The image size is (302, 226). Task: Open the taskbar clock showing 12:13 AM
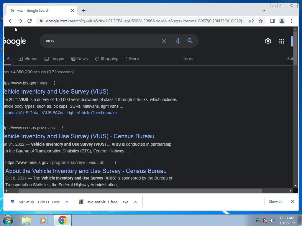(x=287, y=220)
